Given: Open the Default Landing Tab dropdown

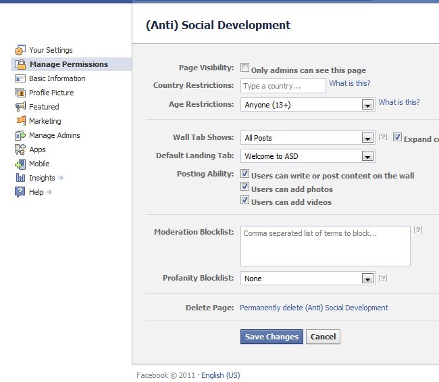Looking at the screenshot, I should coord(308,156).
